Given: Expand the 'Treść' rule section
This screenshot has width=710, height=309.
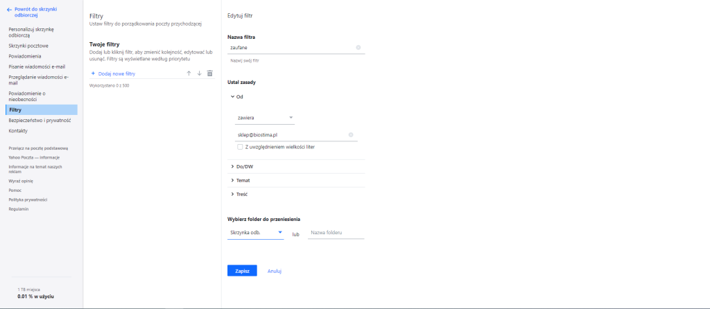Looking at the screenshot, I should (x=232, y=194).
